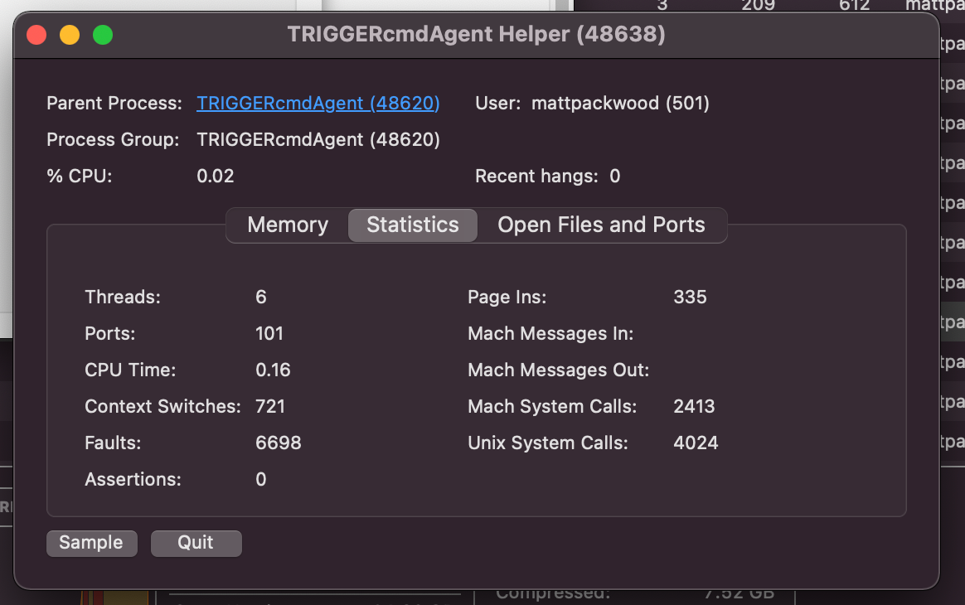Click the Unix System Calls value 4024
Image resolution: width=965 pixels, height=605 pixels.
(696, 443)
